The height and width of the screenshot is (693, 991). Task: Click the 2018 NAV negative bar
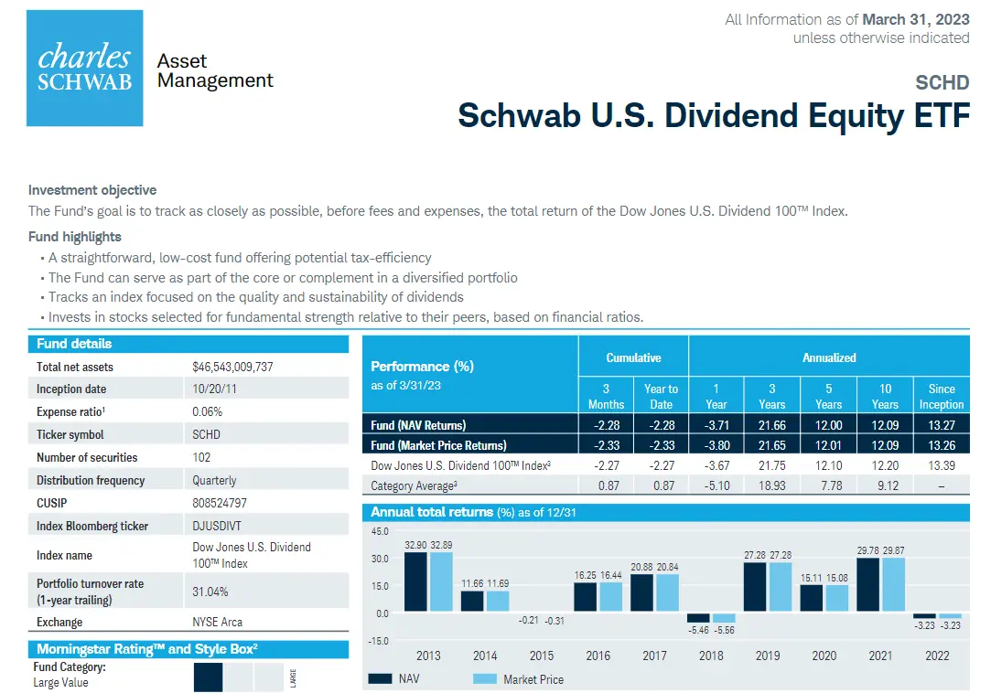coord(698,618)
